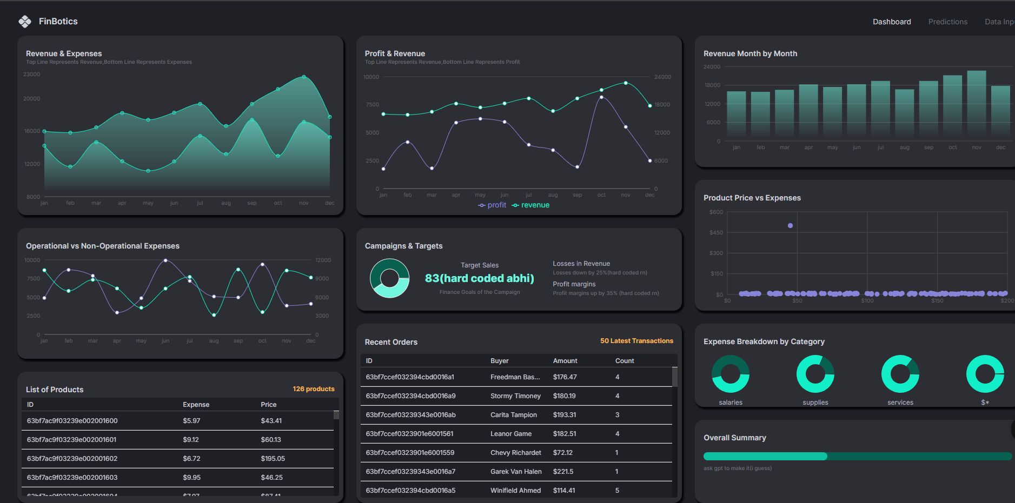Click the supplies donut chart
1015x503 pixels.
click(815, 374)
